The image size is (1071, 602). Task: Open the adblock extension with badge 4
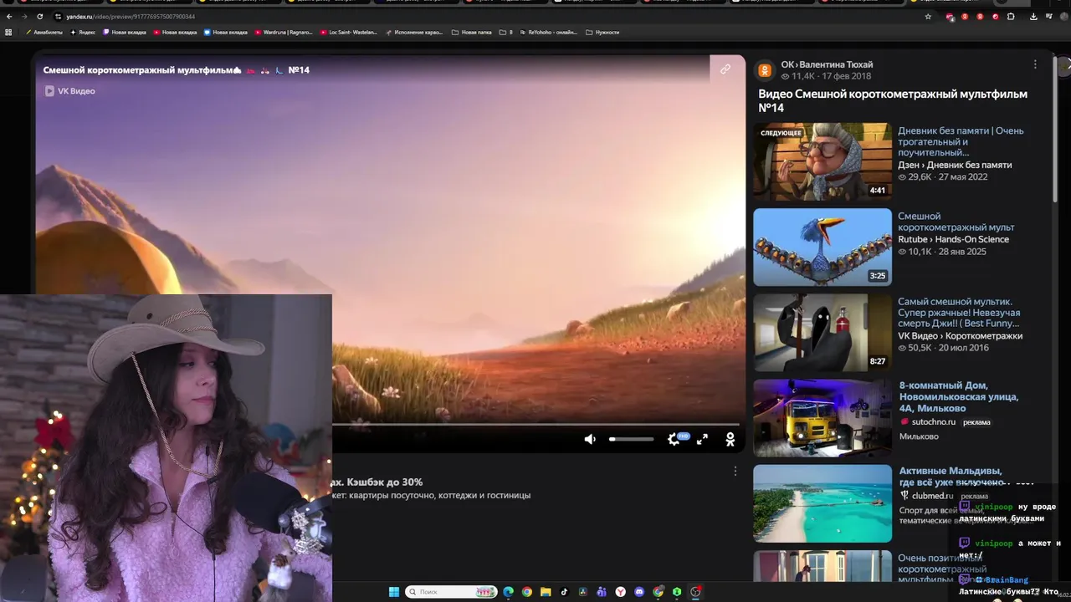click(x=950, y=17)
